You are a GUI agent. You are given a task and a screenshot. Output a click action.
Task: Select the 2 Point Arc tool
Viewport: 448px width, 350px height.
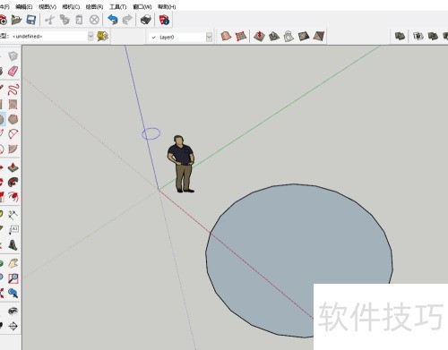[13, 134]
